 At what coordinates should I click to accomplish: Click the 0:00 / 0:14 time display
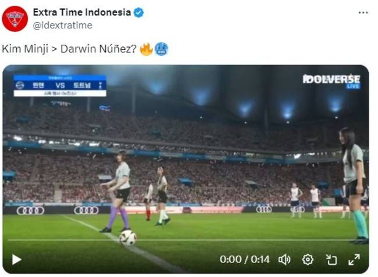[244, 260]
